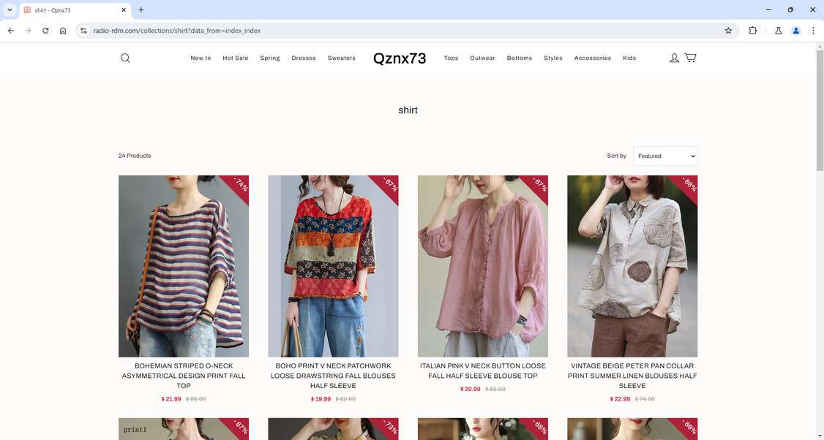
Task: Bookmark this page with star icon
Action: pyautogui.click(x=728, y=31)
